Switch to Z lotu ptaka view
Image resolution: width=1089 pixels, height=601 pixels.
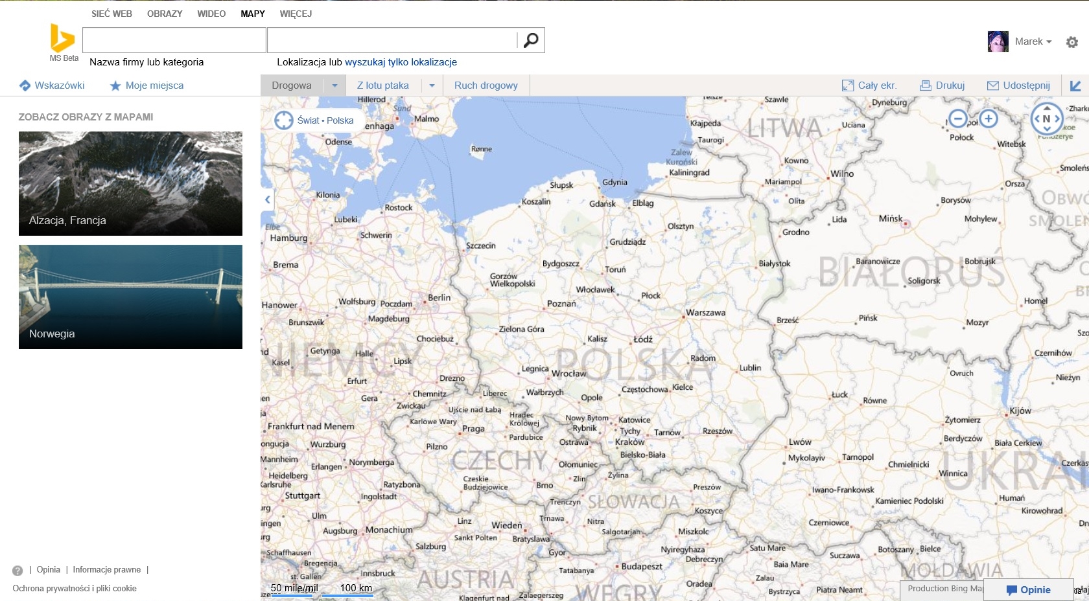tap(382, 85)
